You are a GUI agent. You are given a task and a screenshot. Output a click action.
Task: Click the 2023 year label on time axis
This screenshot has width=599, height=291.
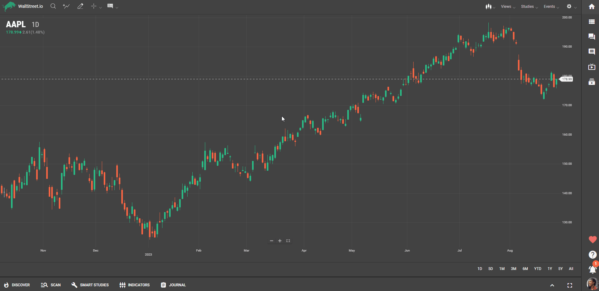point(148,255)
